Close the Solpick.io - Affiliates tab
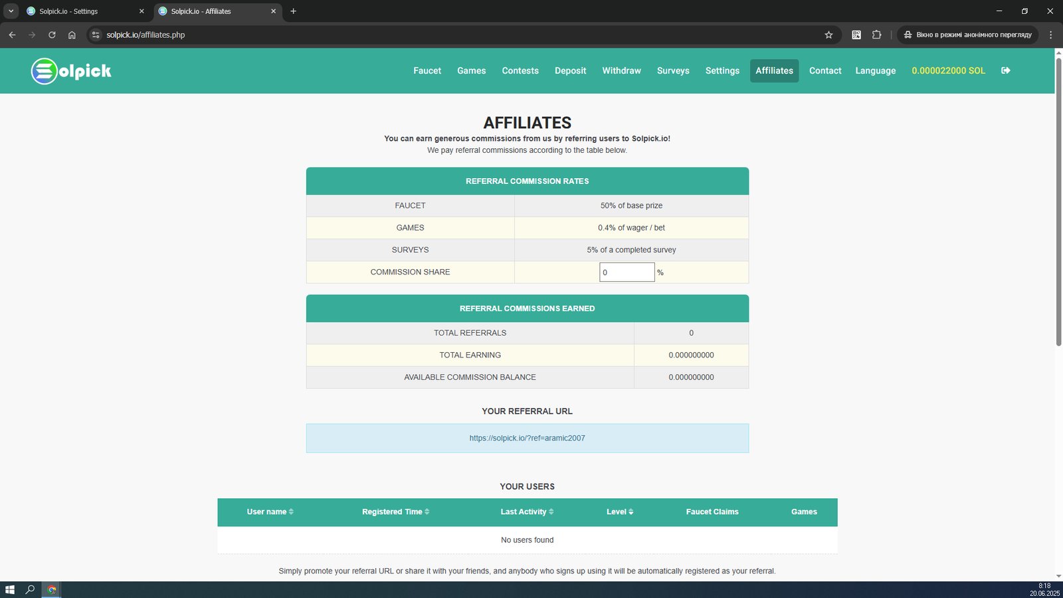The height and width of the screenshot is (598, 1063). pyautogui.click(x=273, y=11)
